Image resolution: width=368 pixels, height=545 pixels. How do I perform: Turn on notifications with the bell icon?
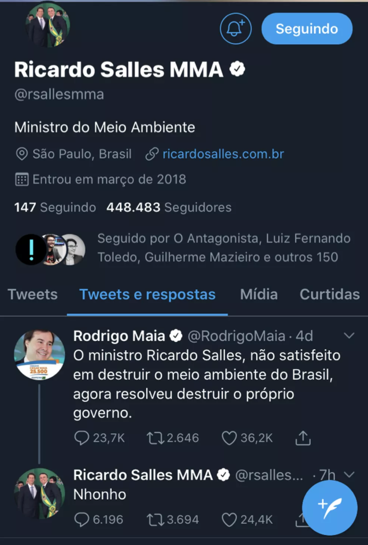coord(236,29)
